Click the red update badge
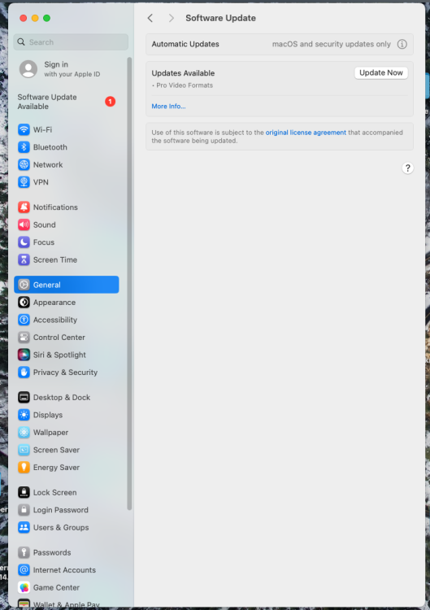The width and height of the screenshot is (430, 610). 110,102
